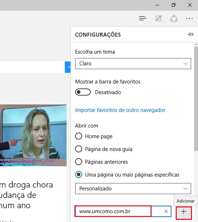Image resolution: width=198 pixels, height=222 pixels.
Task: Click the scrollbar up arrow in settings
Action: [196, 44]
